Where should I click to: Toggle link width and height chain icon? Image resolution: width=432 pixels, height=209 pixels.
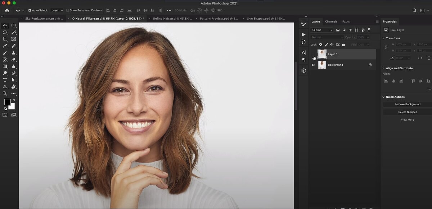click(x=386, y=47)
